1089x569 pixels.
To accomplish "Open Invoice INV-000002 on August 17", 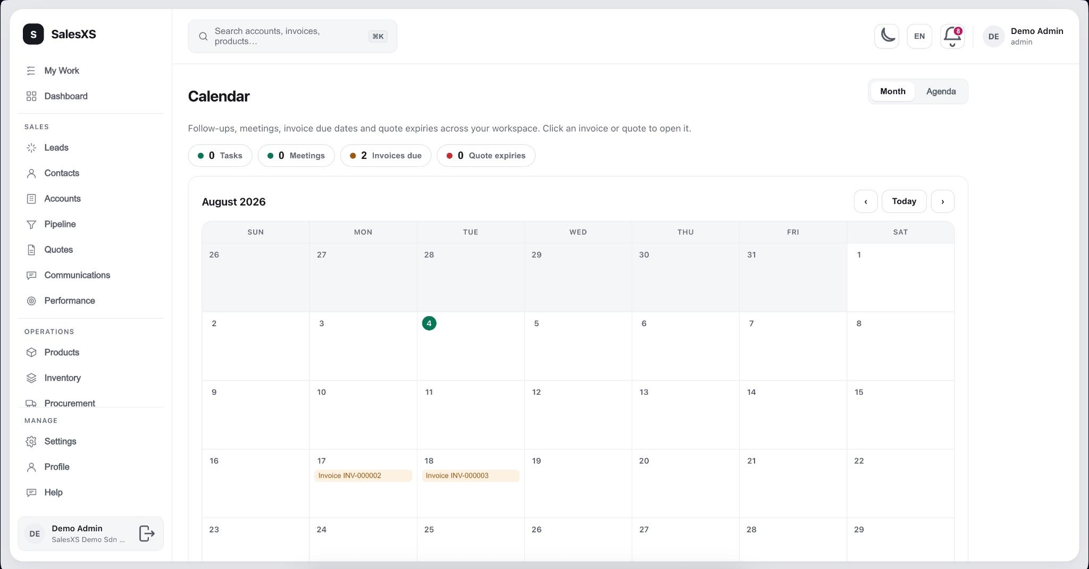I will tap(363, 475).
